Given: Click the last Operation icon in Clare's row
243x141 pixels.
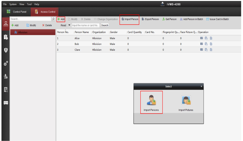Looking at the screenshot, I should (211, 50).
